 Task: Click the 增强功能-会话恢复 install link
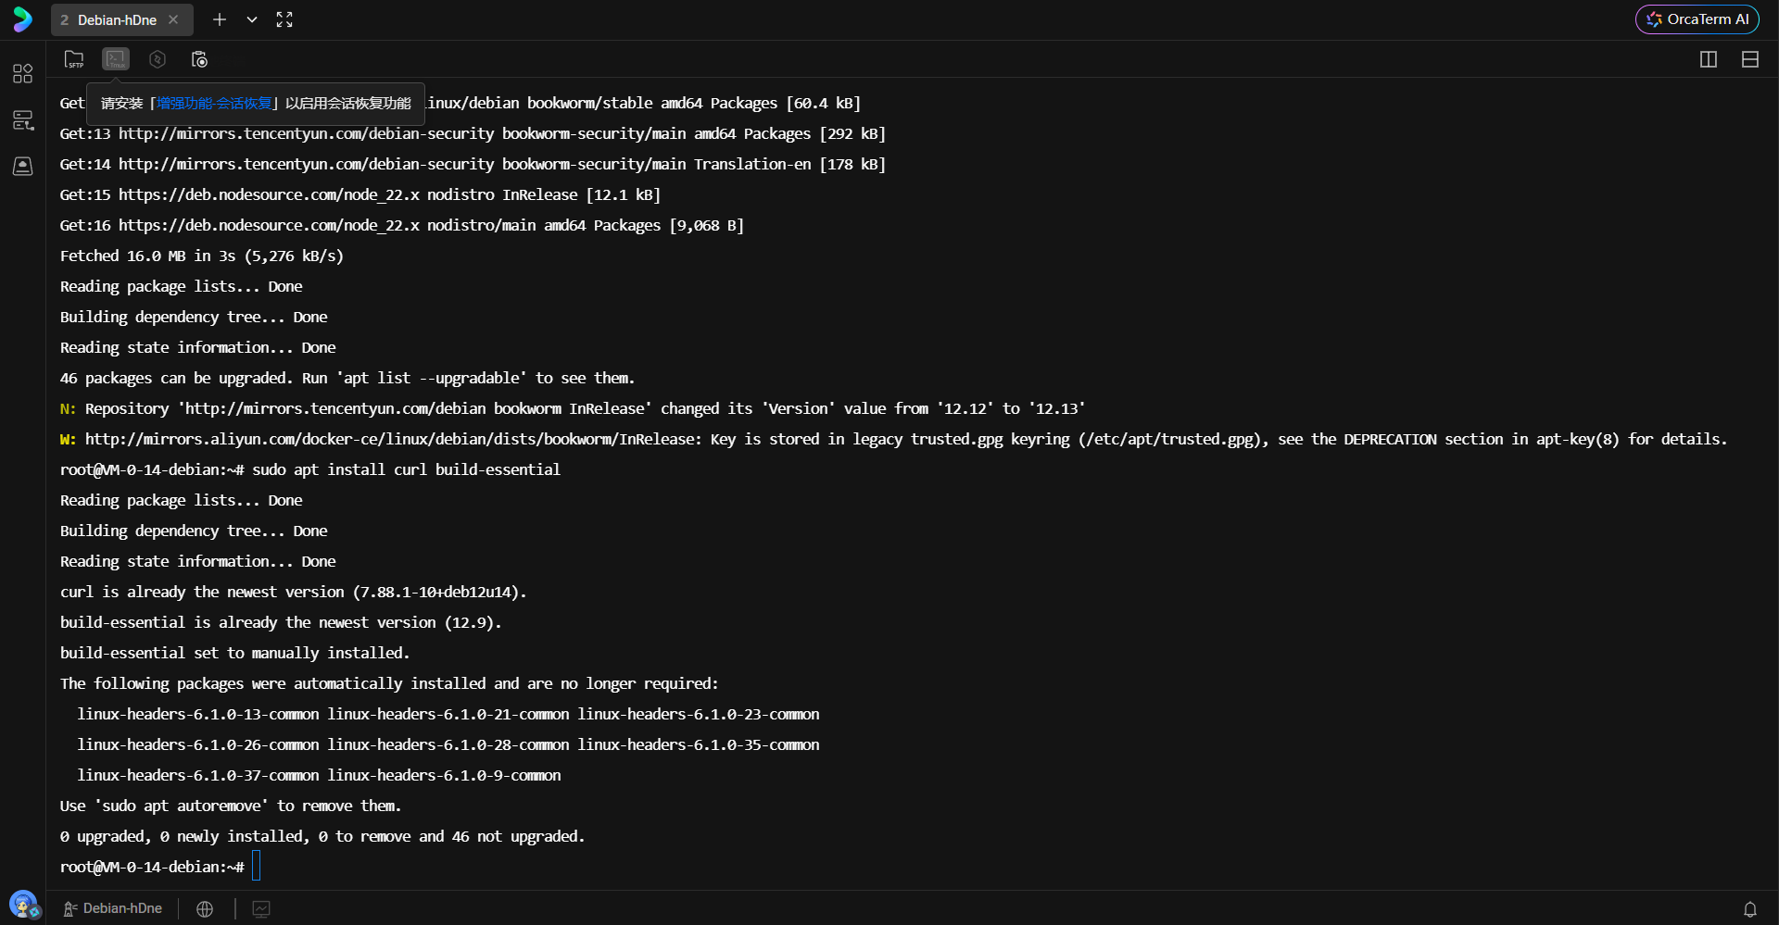(215, 104)
